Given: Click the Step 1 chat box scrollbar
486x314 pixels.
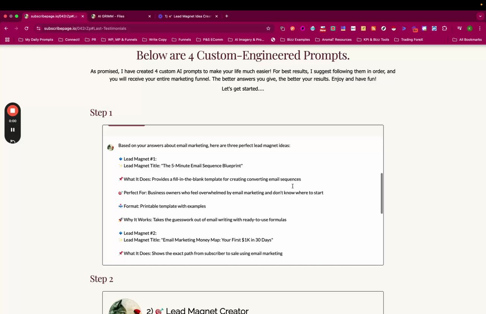Looking at the screenshot, I should [382, 194].
